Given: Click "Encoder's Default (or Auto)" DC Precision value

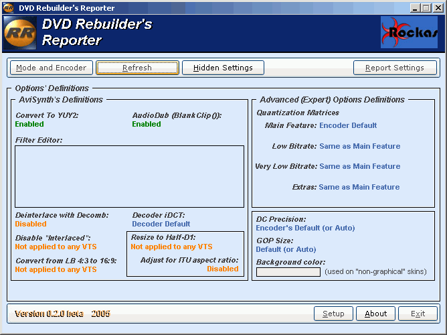Looking at the screenshot, I should pyautogui.click(x=305, y=228).
